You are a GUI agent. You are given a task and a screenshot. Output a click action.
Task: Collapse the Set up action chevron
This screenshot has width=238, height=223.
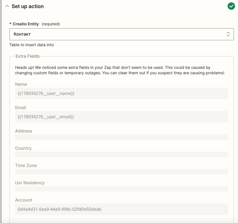click(7, 6)
